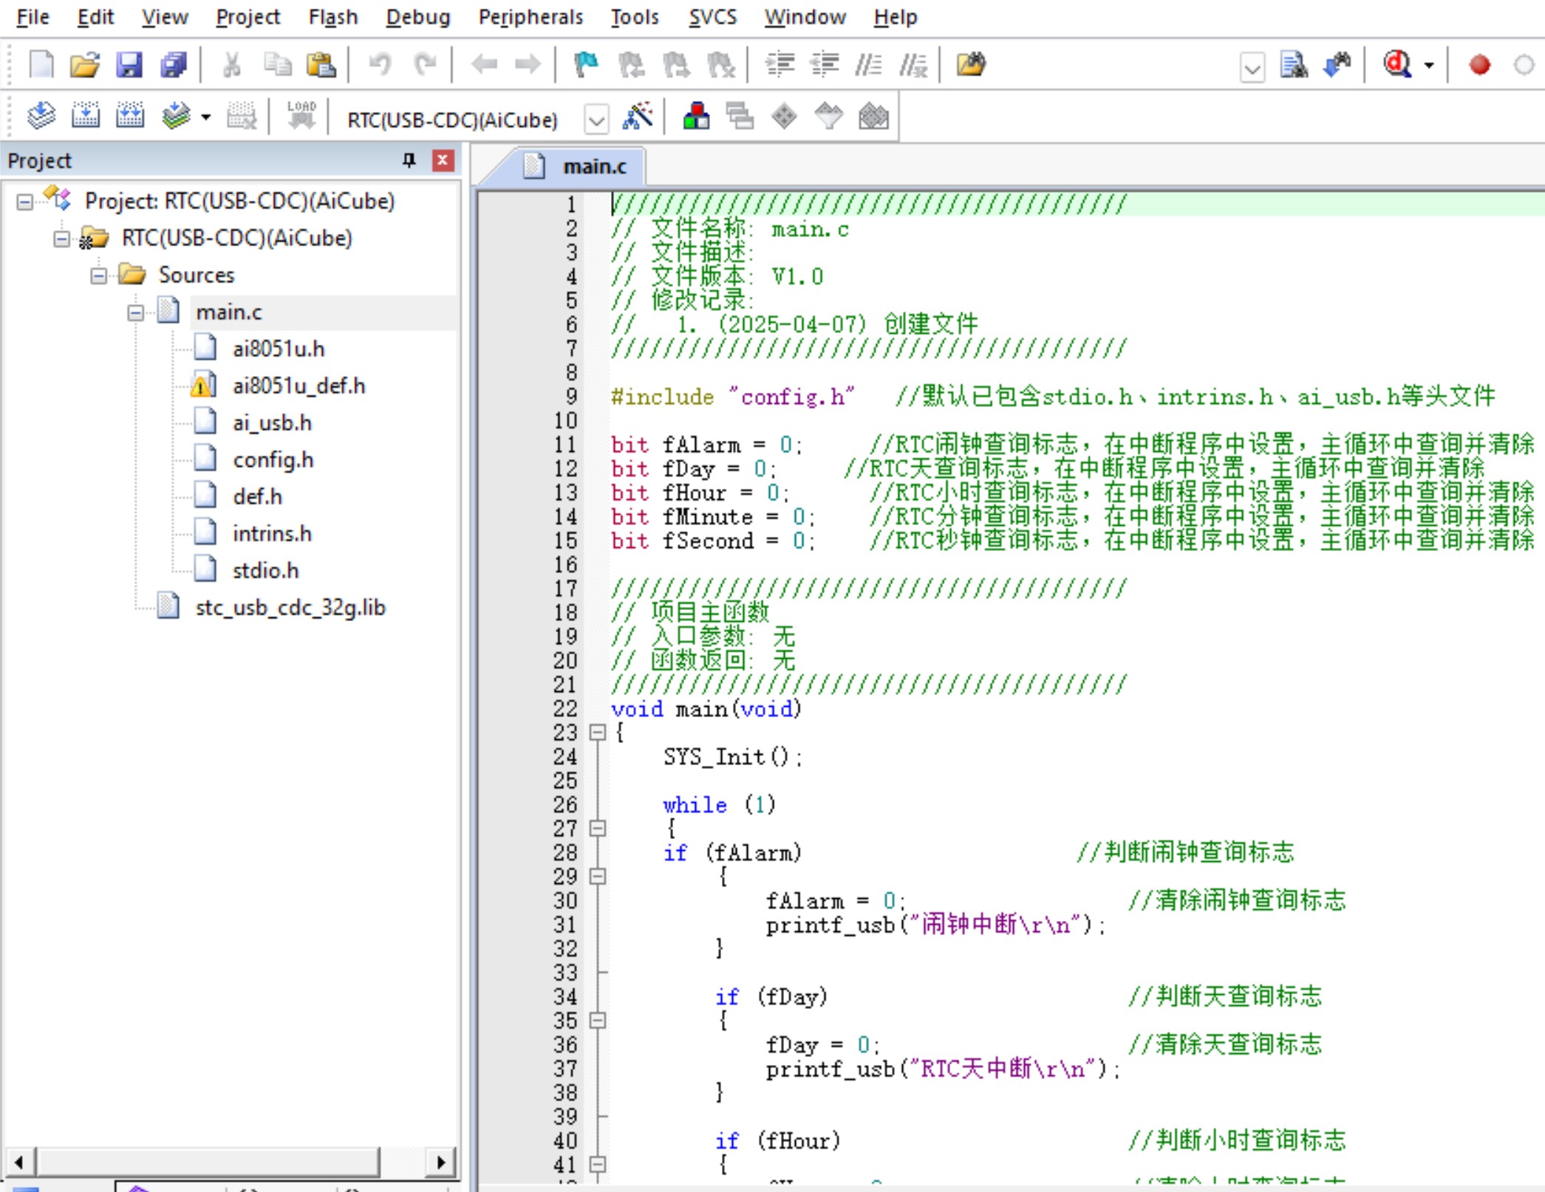The width and height of the screenshot is (1545, 1192).
Task: Manage multi-project workspace icon
Action: click(x=740, y=116)
